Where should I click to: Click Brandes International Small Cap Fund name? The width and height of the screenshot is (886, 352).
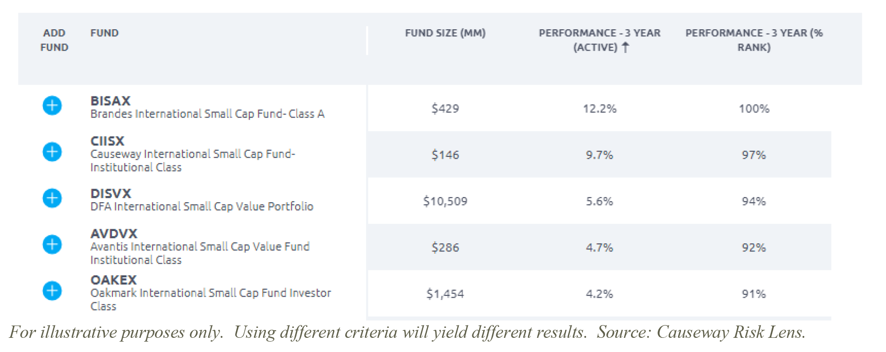tap(207, 114)
